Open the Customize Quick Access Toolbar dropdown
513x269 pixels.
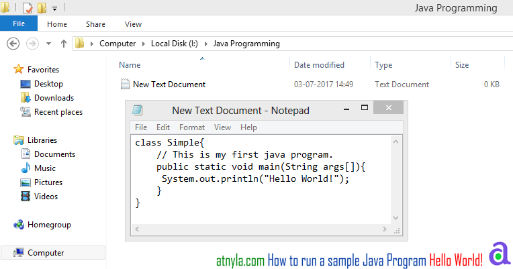tap(54, 9)
